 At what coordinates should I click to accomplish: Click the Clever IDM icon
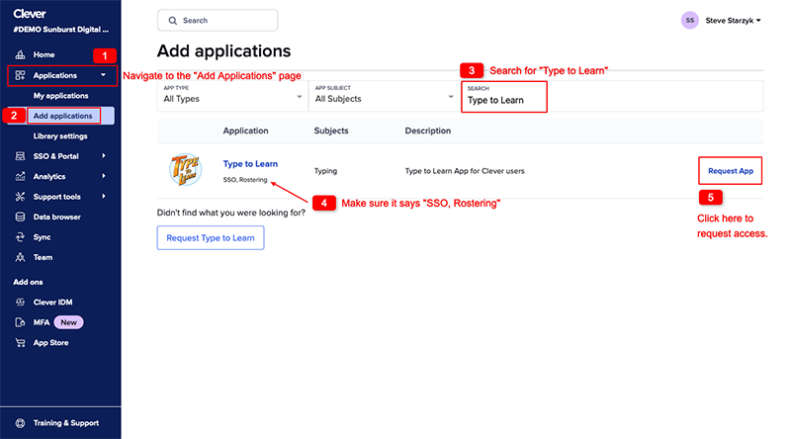coord(20,302)
